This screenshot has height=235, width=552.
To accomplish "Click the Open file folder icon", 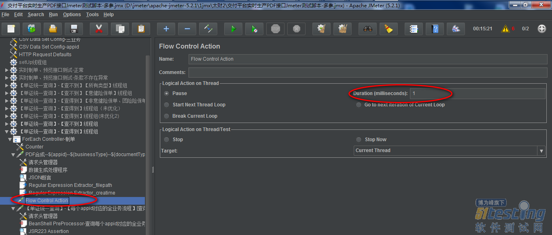I will point(53,29).
